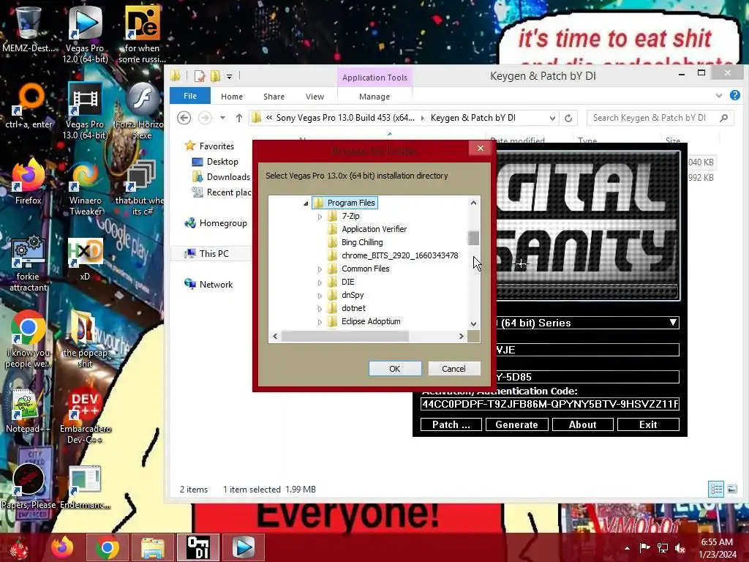
Task: Open 'the popcap shit' folder icon
Action: pyautogui.click(x=85, y=340)
